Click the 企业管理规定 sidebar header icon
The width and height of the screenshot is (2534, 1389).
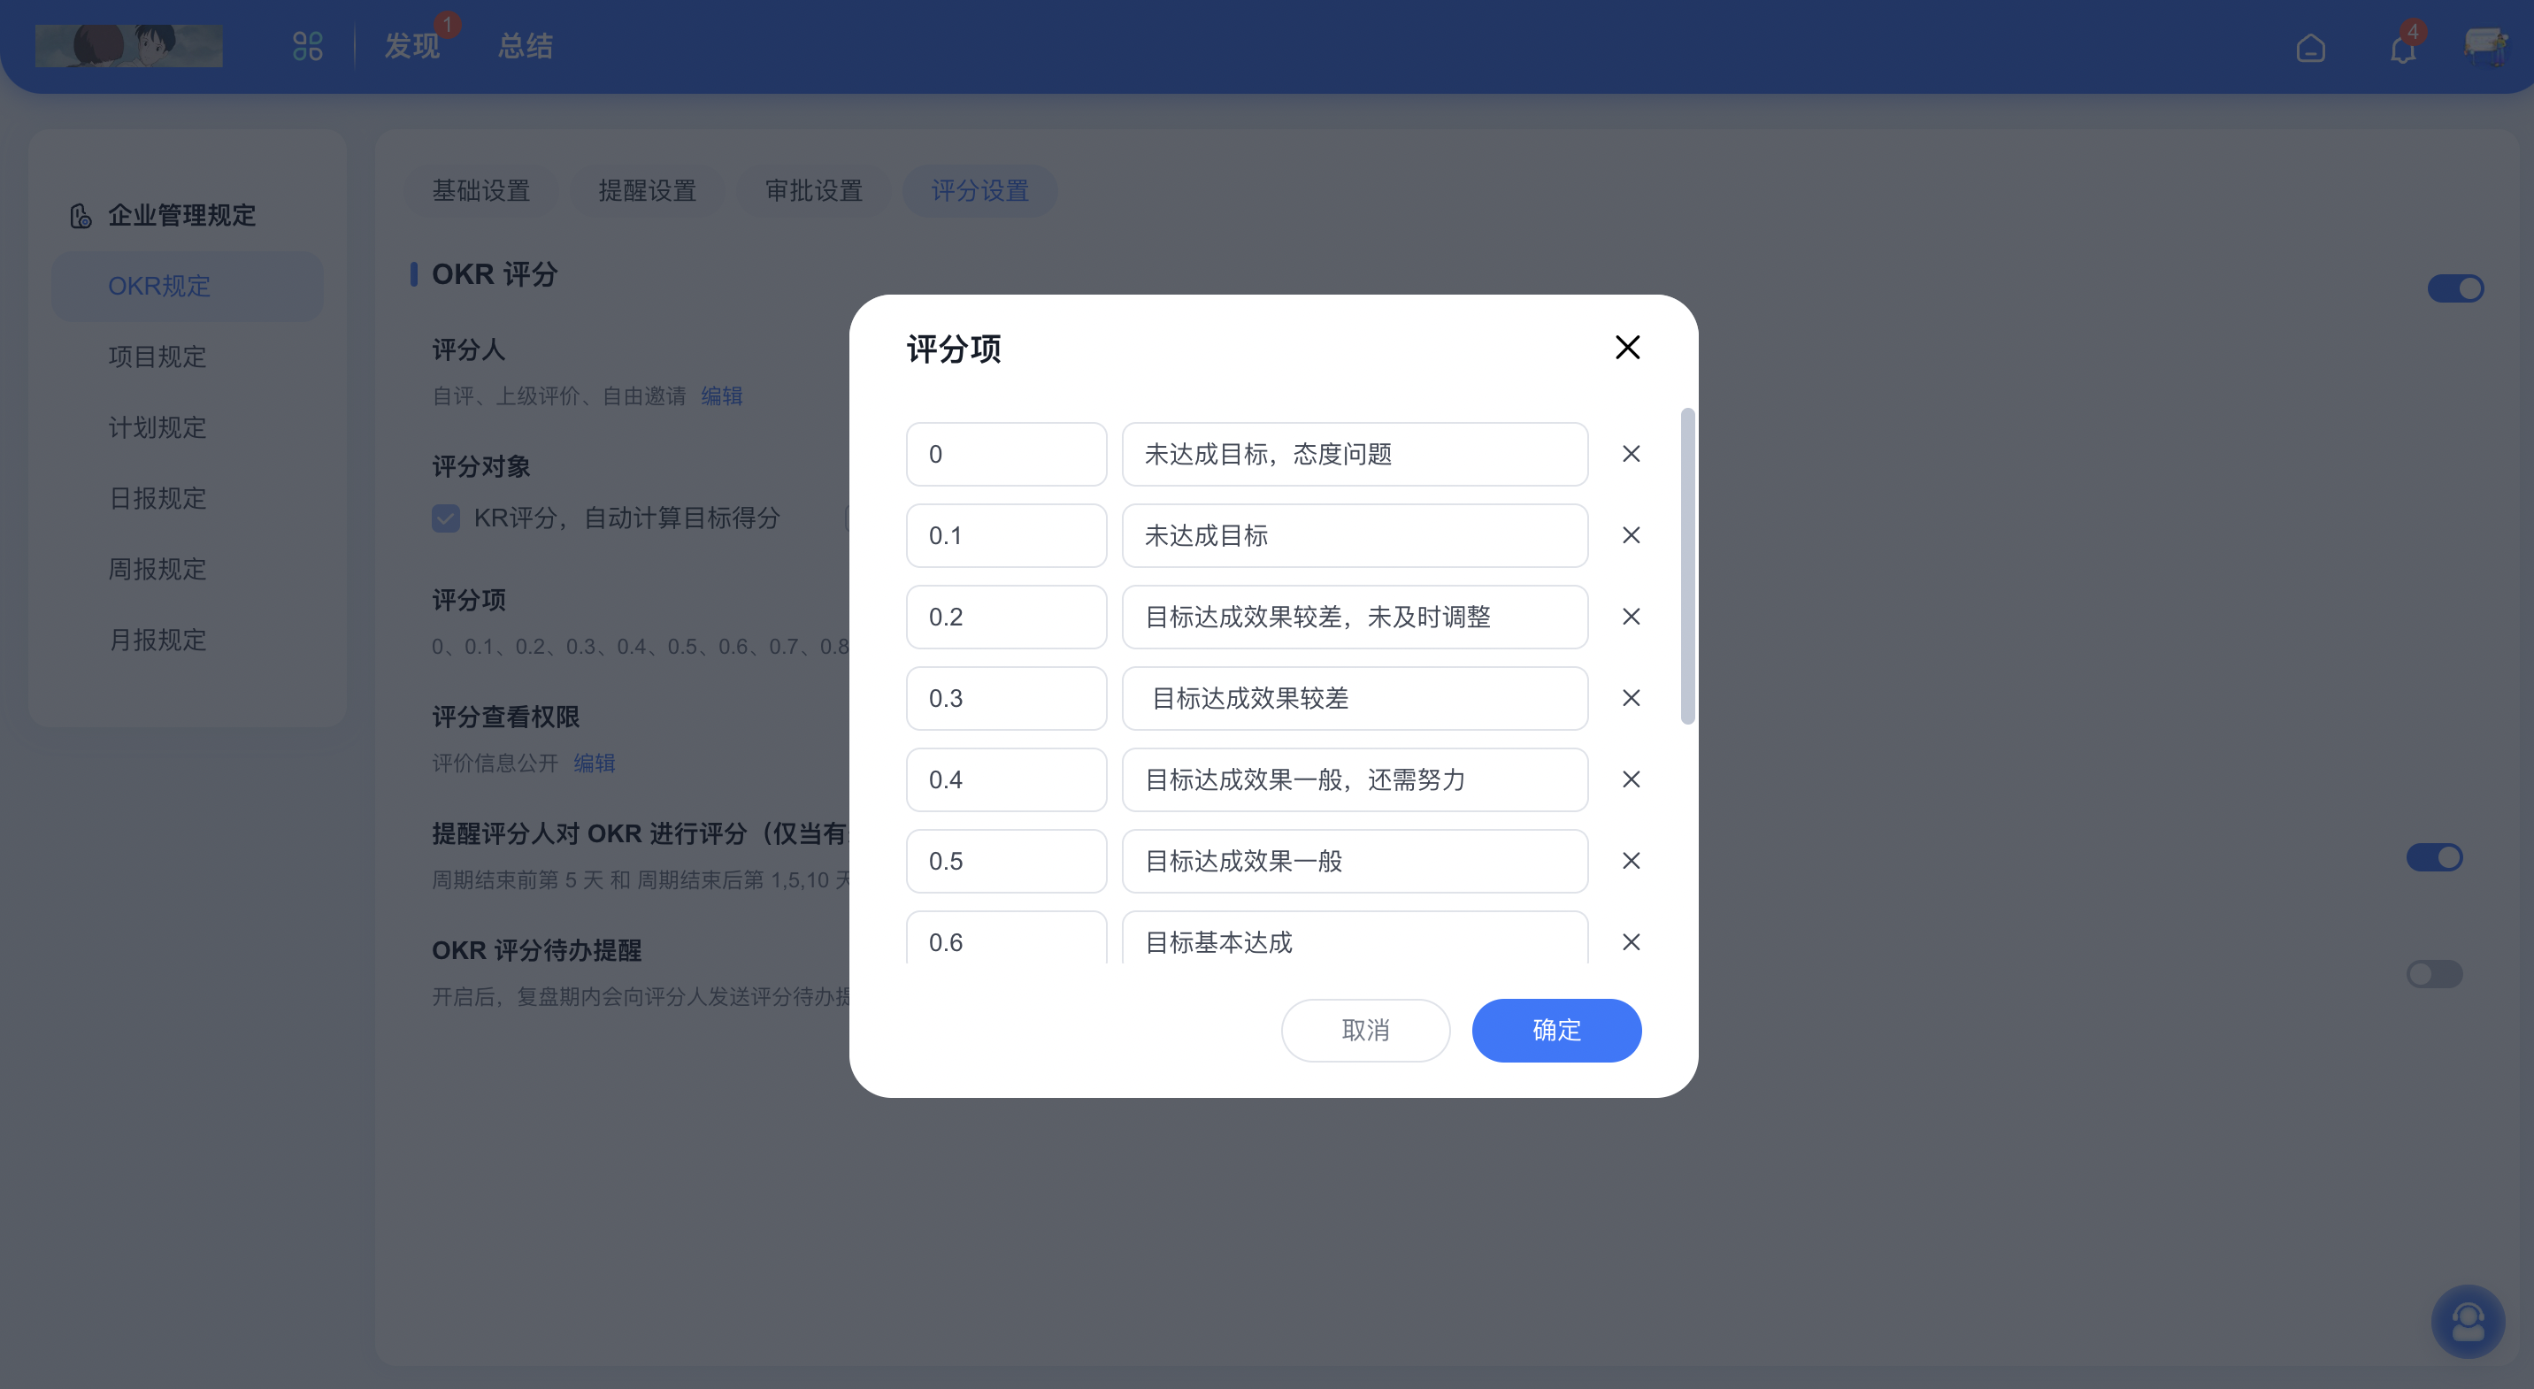coord(81,216)
